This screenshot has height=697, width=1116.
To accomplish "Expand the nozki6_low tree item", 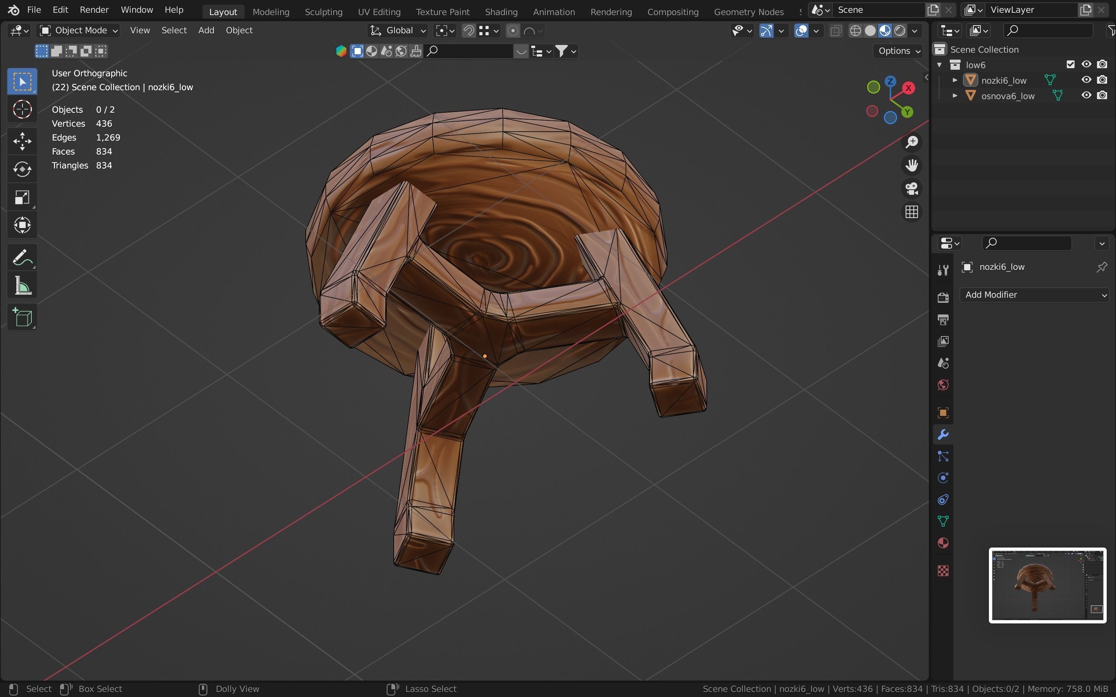I will coord(955,80).
